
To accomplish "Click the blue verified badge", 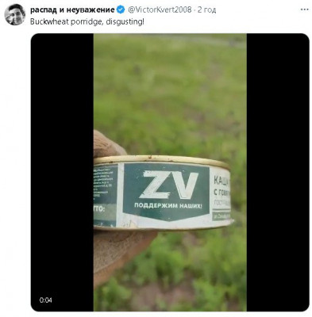I will tap(121, 10).
